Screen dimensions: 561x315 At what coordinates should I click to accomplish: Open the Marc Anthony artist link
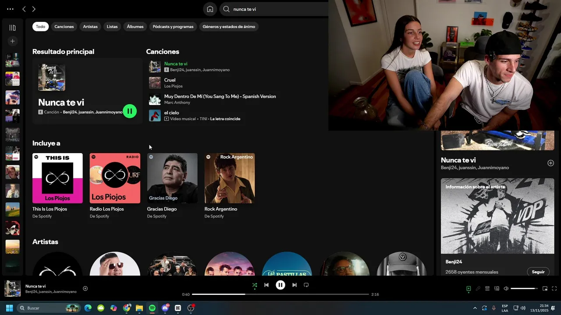pyautogui.click(x=177, y=102)
